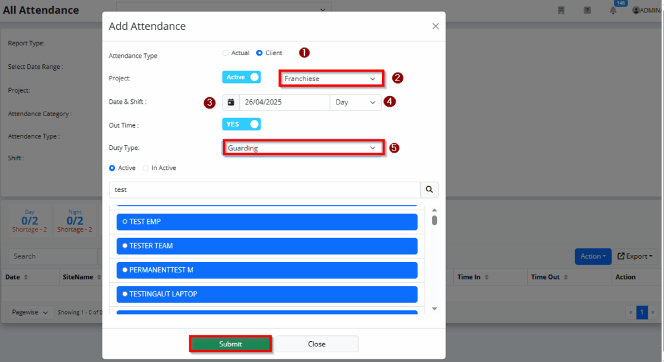Select the TESTER TEAM employee
The image size is (664, 362).
pyautogui.click(x=267, y=246)
